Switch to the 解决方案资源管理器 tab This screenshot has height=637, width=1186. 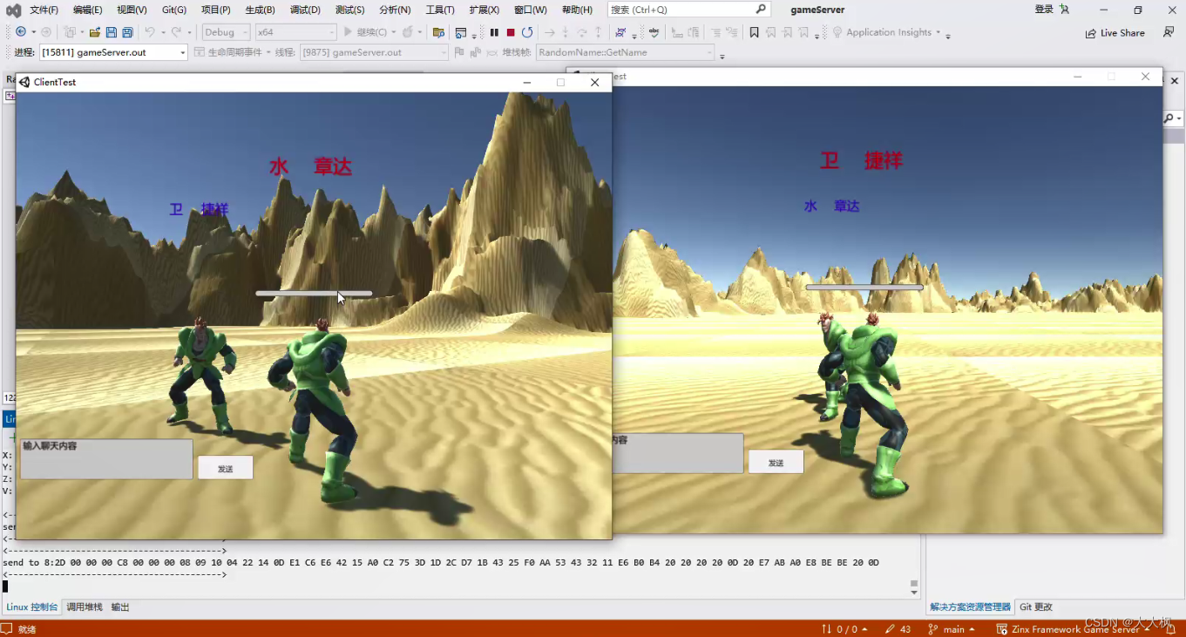[970, 607]
